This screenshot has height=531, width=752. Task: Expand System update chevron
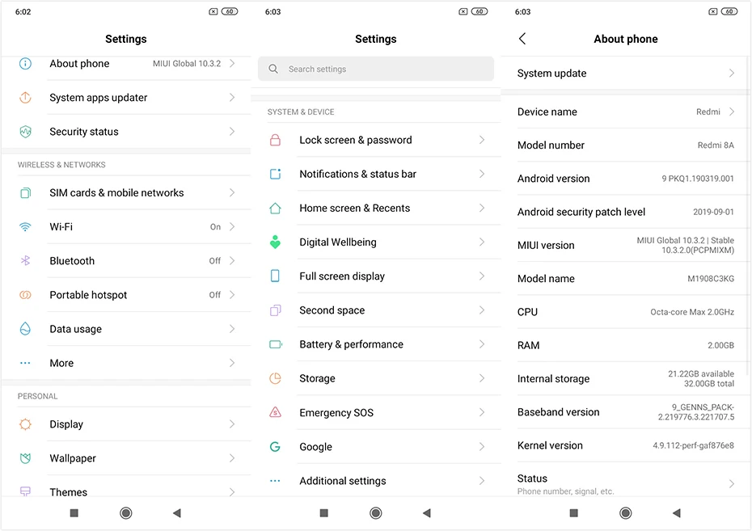coord(732,73)
